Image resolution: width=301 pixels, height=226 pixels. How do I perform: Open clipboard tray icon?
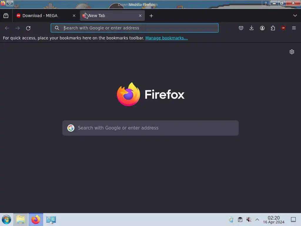pyautogui.click(x=240, y=220)
